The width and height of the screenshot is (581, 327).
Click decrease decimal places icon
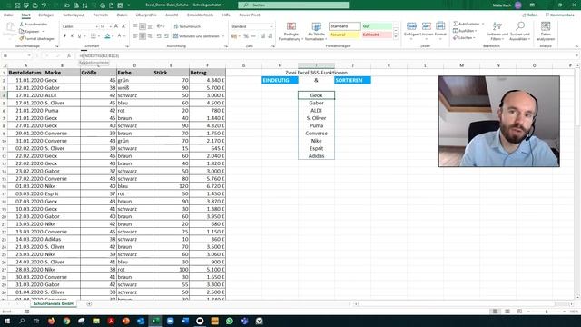point(271,36)
